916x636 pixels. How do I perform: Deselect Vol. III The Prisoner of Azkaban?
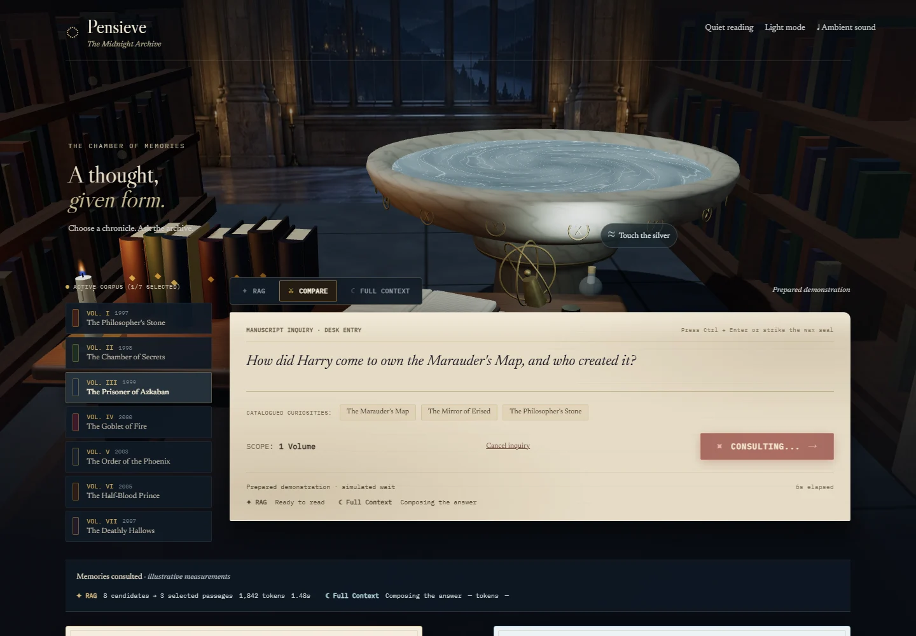(139, 387)
